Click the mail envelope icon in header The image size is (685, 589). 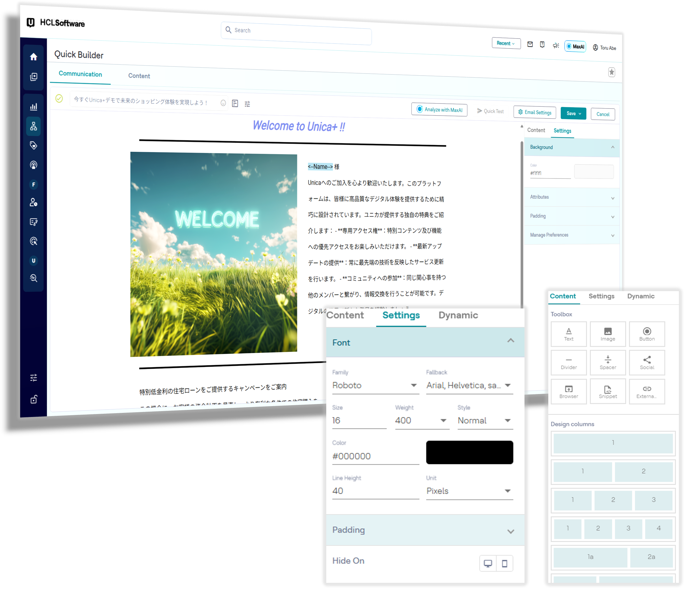coord(530,44)
